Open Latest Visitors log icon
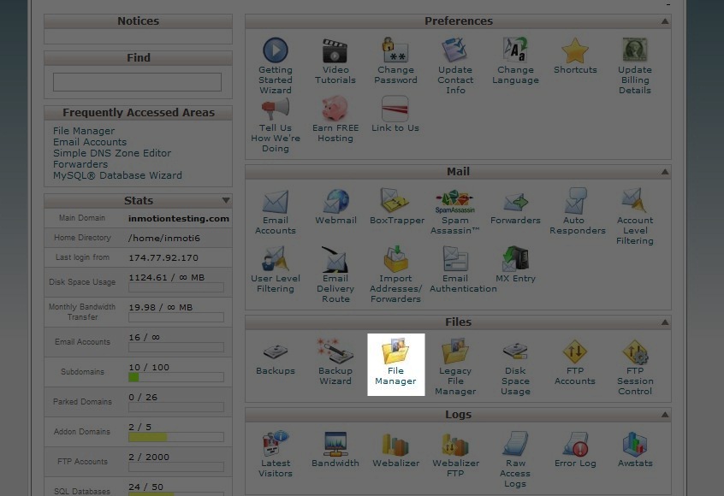 [x=276, y=444]
